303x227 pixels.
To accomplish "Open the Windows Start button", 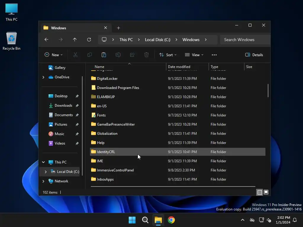I will tap(132, 220).
